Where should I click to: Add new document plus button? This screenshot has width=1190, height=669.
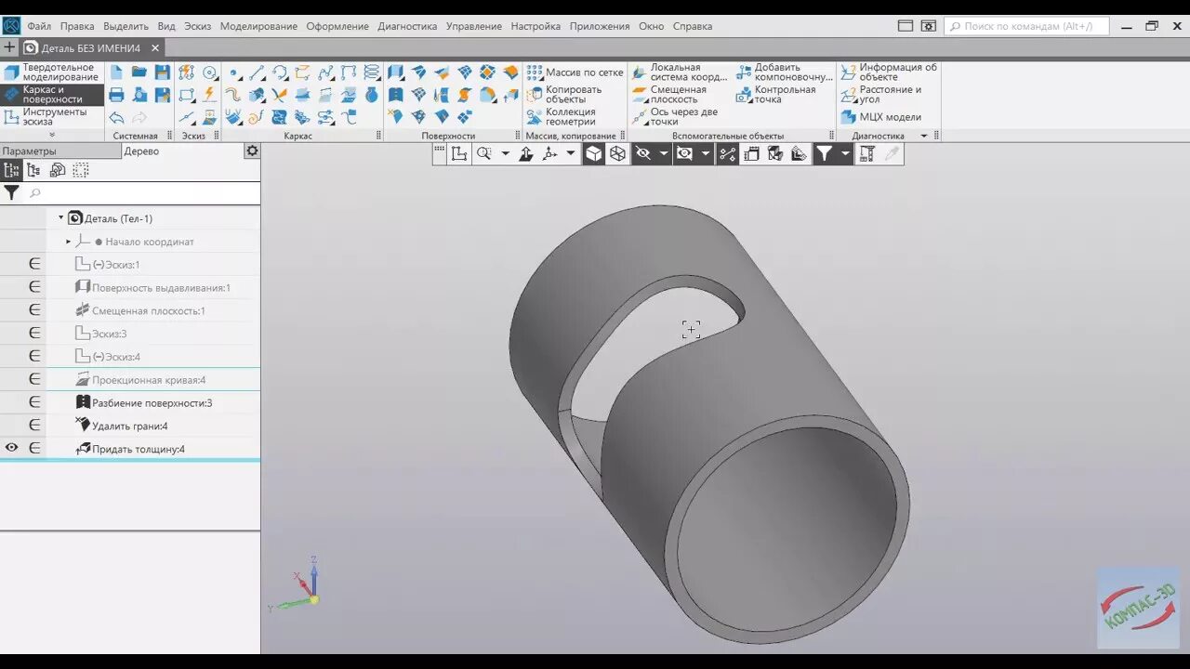[x=9, y=47]
